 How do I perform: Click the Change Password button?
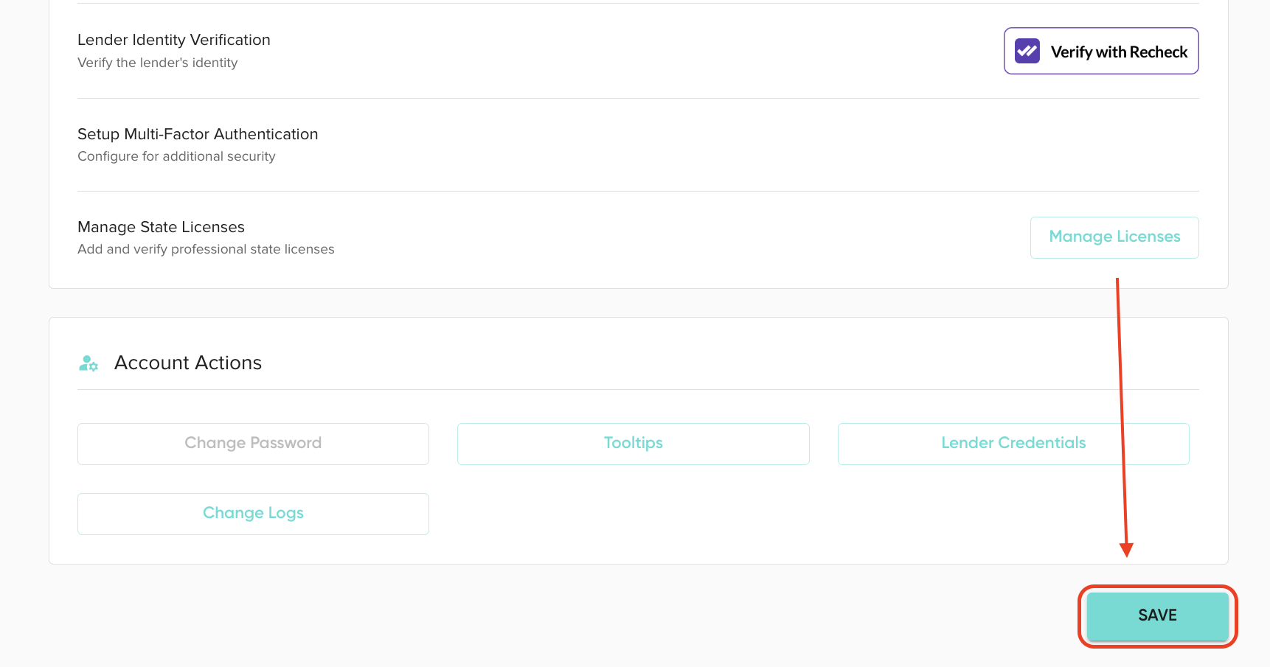point(253,444)
